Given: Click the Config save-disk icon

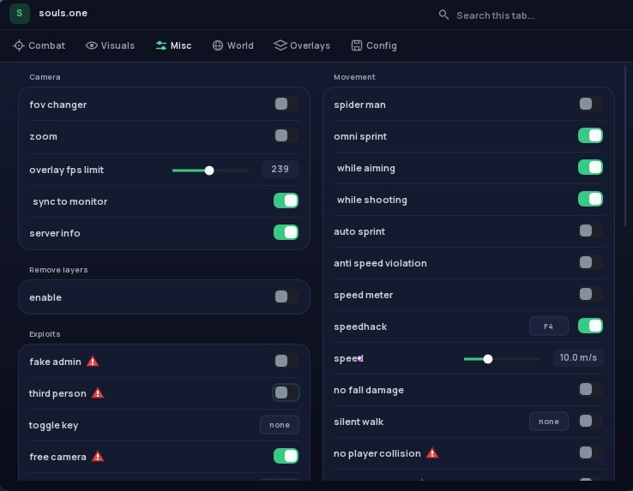Looking at the screenshot, I should coord(357,45).
